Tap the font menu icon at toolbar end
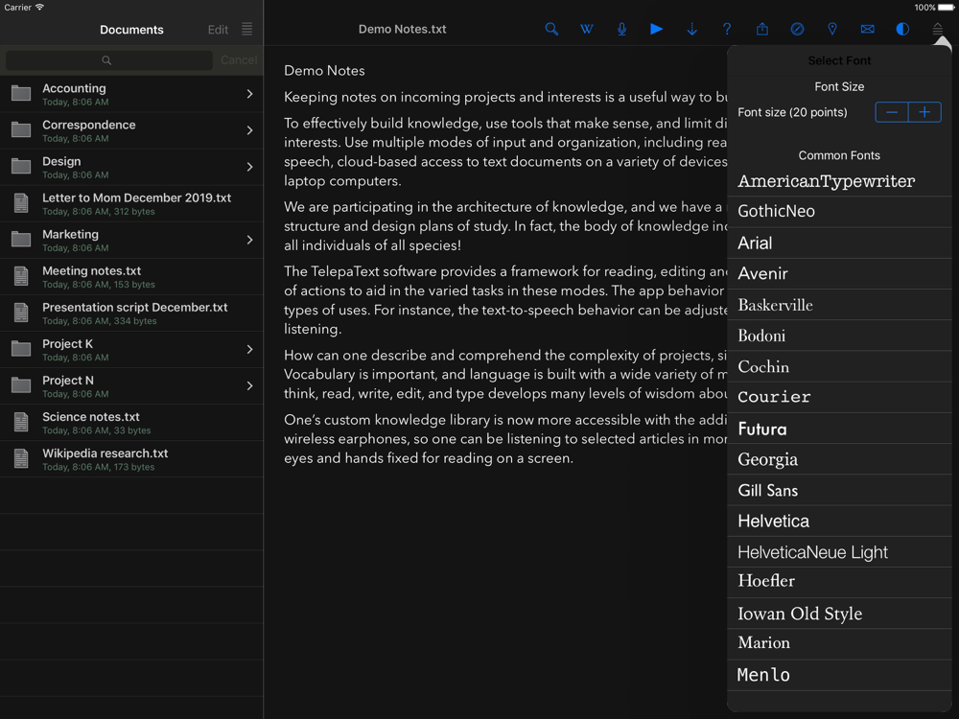The image size is (959, 719). 938,29
